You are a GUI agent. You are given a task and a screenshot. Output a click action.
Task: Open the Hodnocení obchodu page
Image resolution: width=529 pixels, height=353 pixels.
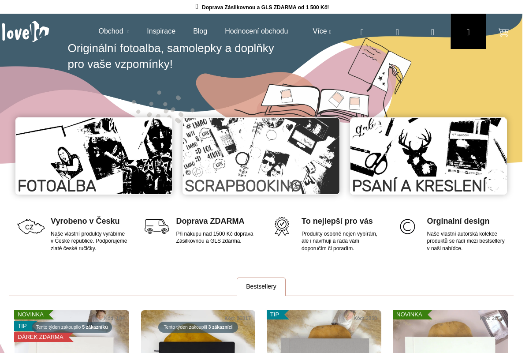[256, 31]
